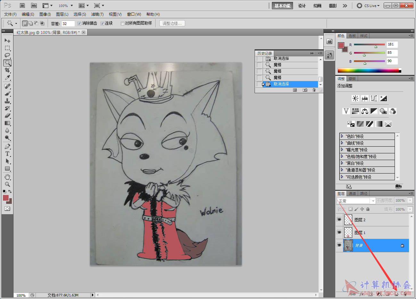This screenshot has width=416, height=299.
Task: Delete current state in History panel
Action: click(x=314, y=90)
